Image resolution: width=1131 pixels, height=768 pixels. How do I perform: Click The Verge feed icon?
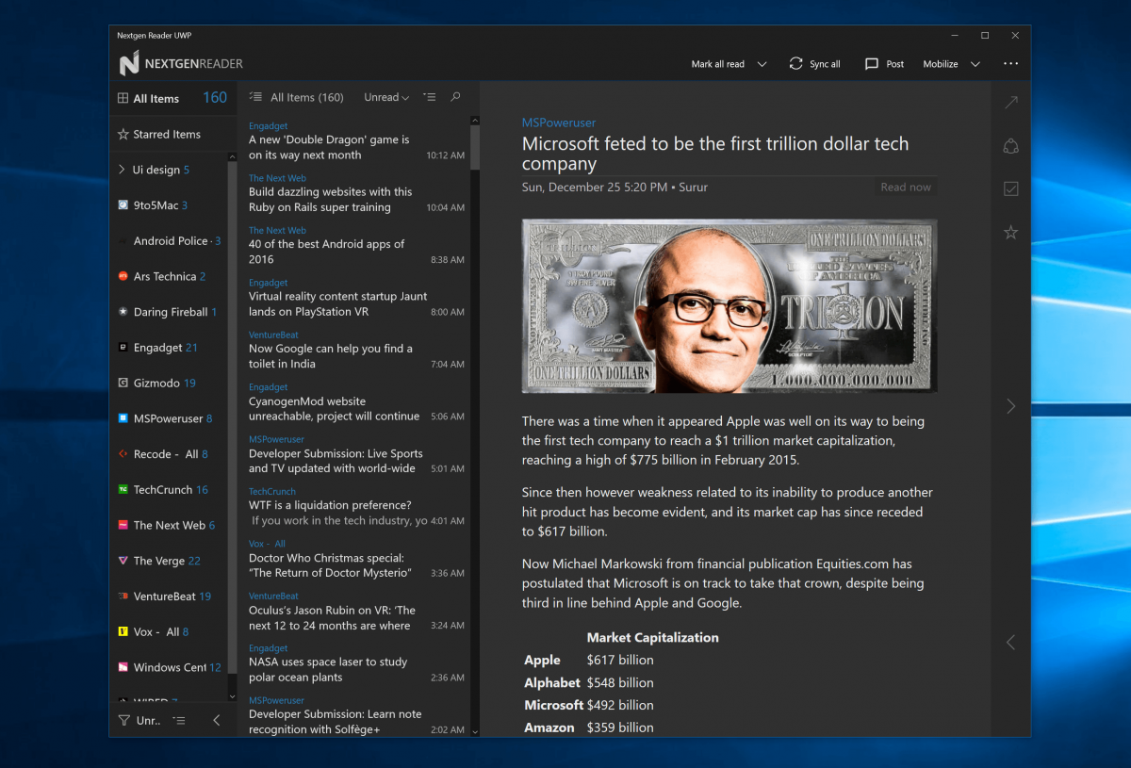click(123, 561)
